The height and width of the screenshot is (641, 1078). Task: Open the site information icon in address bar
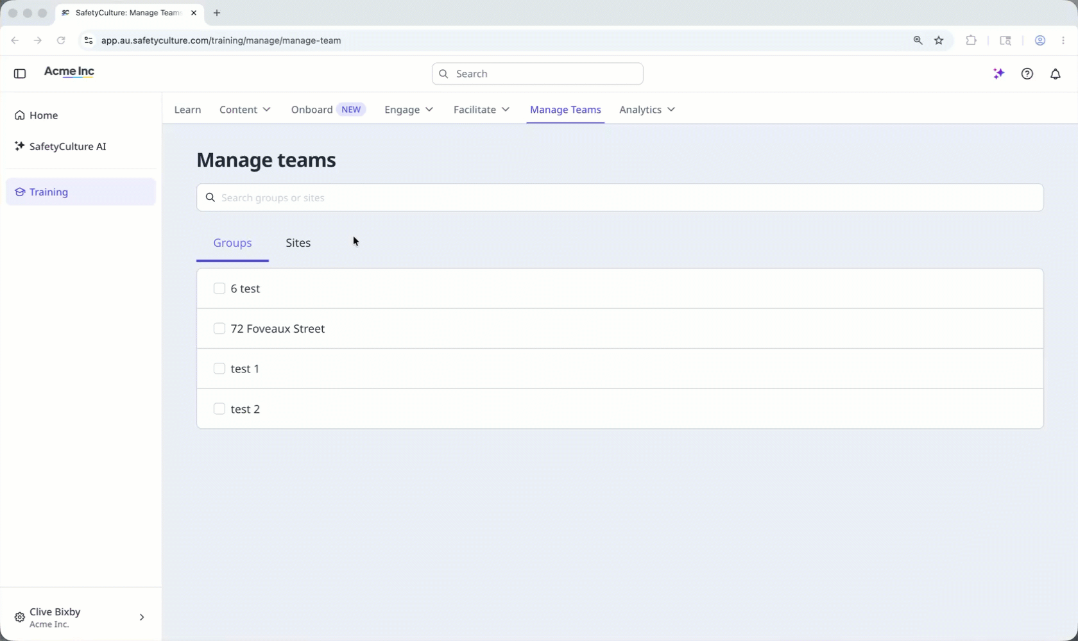(89, 40)
